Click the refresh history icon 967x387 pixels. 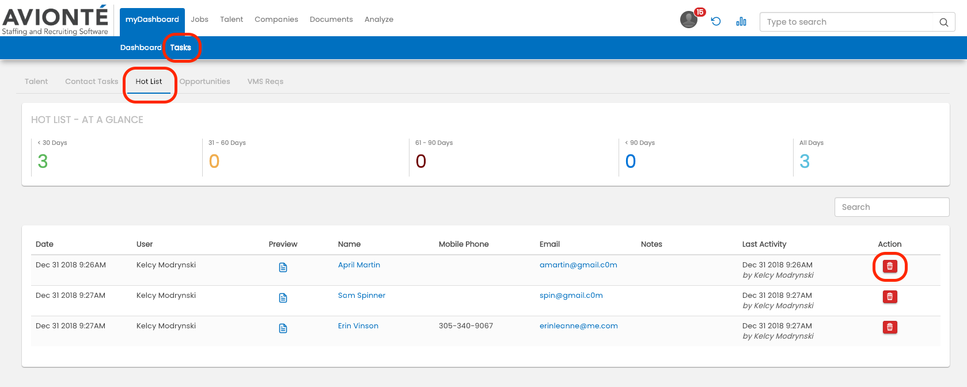coord(716,21)
